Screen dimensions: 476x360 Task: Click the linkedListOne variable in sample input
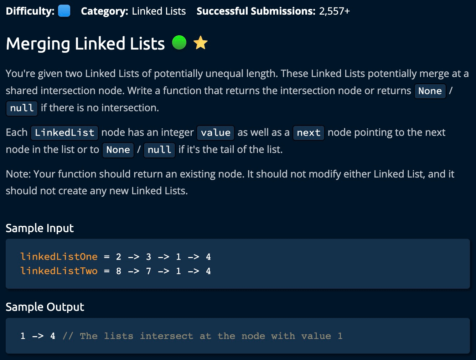pos(59,257)
